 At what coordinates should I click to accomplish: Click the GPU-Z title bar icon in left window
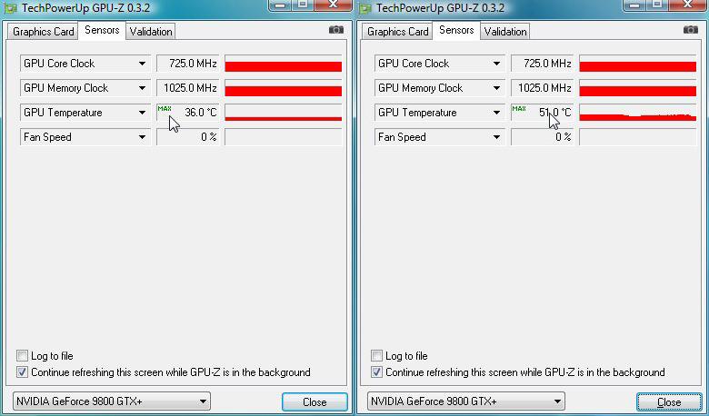10,8
